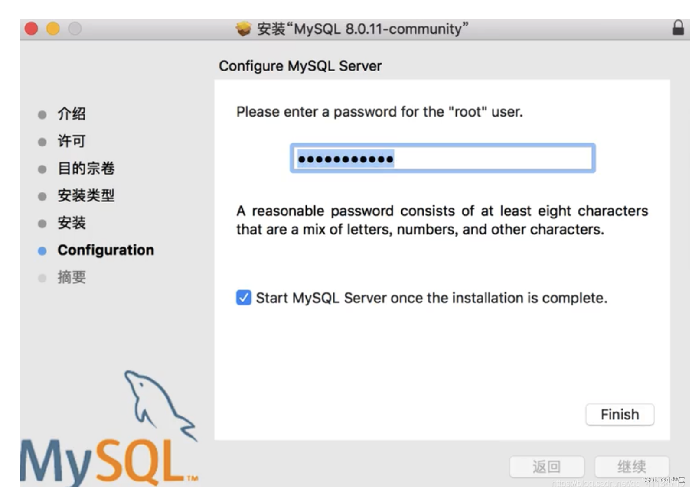The width and height of the screenshot is (692, 487).
Task: Uncheck Start MySQL Server once installation completes
Action: click(x=244, y=298)
